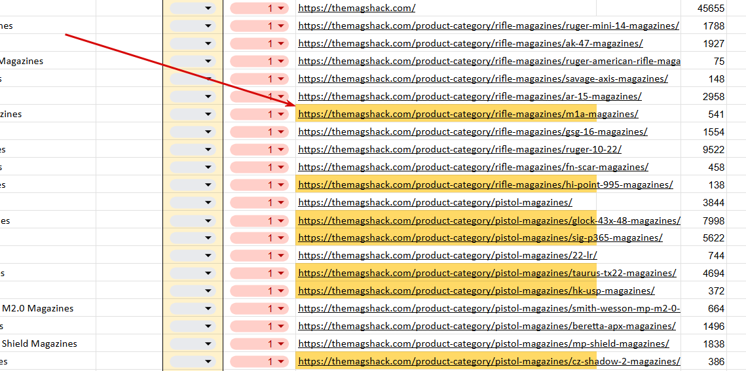Click the highlighted m1a-magazines URL
Screen dimensions: 746x371
[x=468, y=114]
